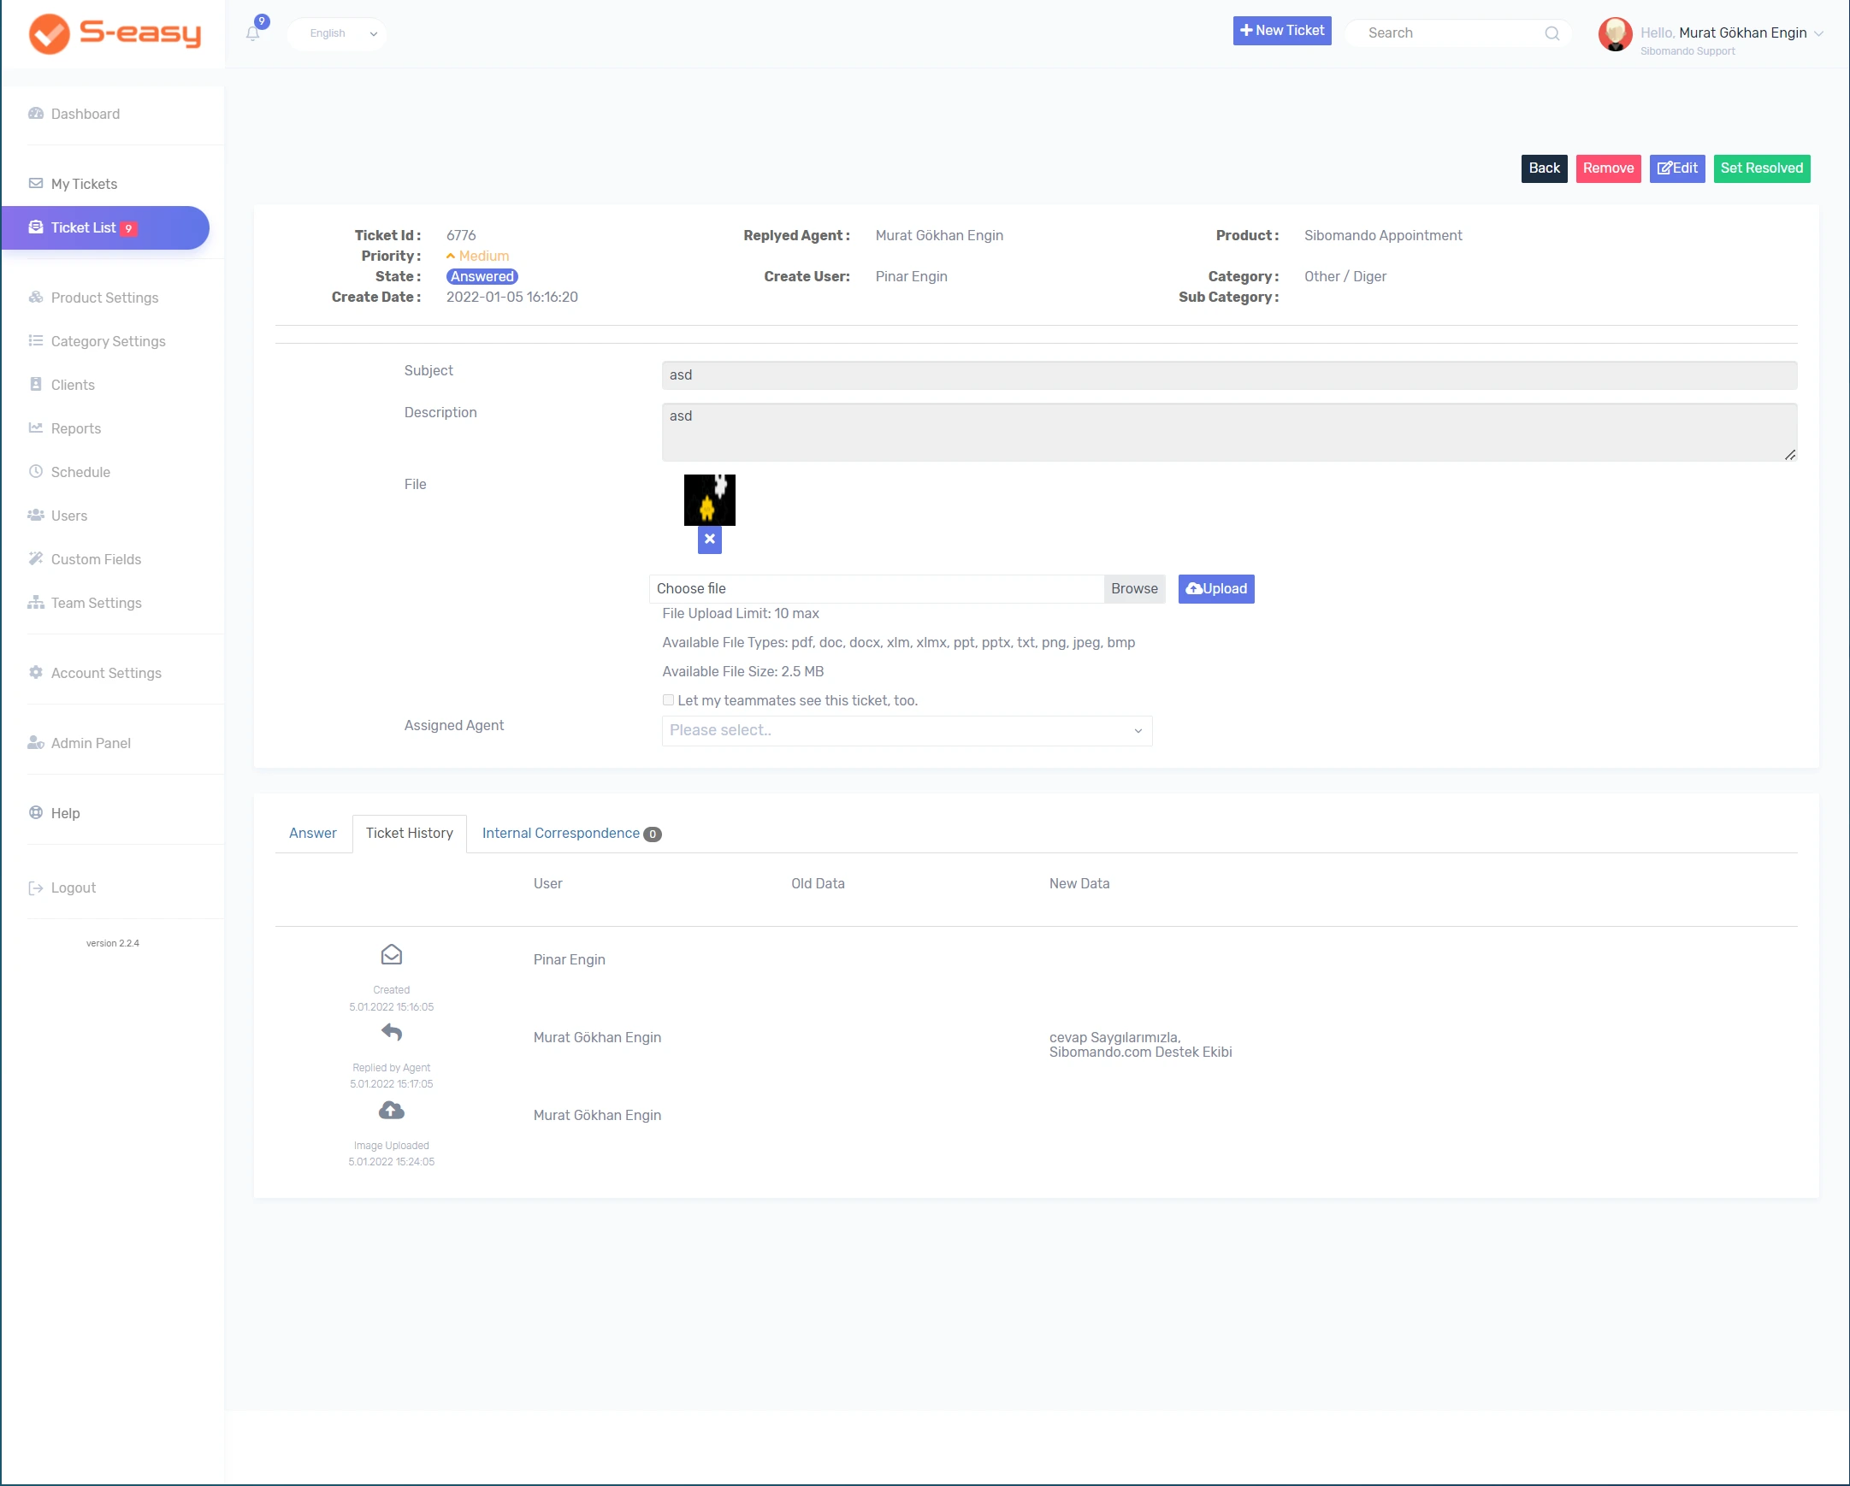
Task: Open Users in the sidebar
Action: (x=68, y=516)
